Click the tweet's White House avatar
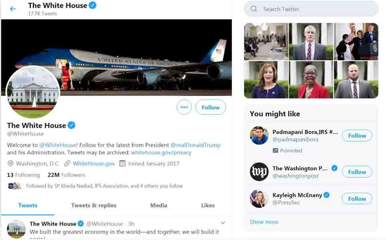 [x=16, y=229]
